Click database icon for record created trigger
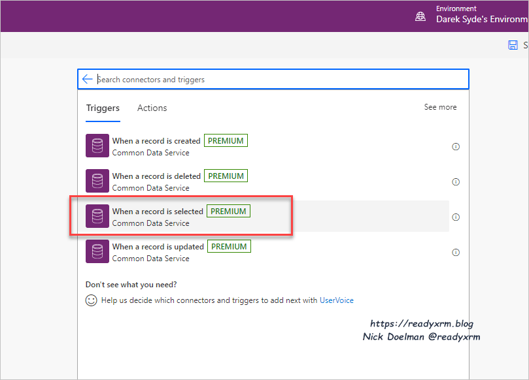The height and width of the screenshot is (380, 529). pyautogui.click(x=97, y=146)
